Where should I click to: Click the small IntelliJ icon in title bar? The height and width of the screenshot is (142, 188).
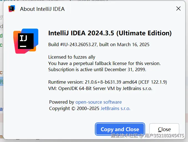coord(11,9)
